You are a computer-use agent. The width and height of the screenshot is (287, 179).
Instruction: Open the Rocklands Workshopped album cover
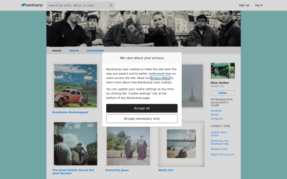(x=76, y=86)
